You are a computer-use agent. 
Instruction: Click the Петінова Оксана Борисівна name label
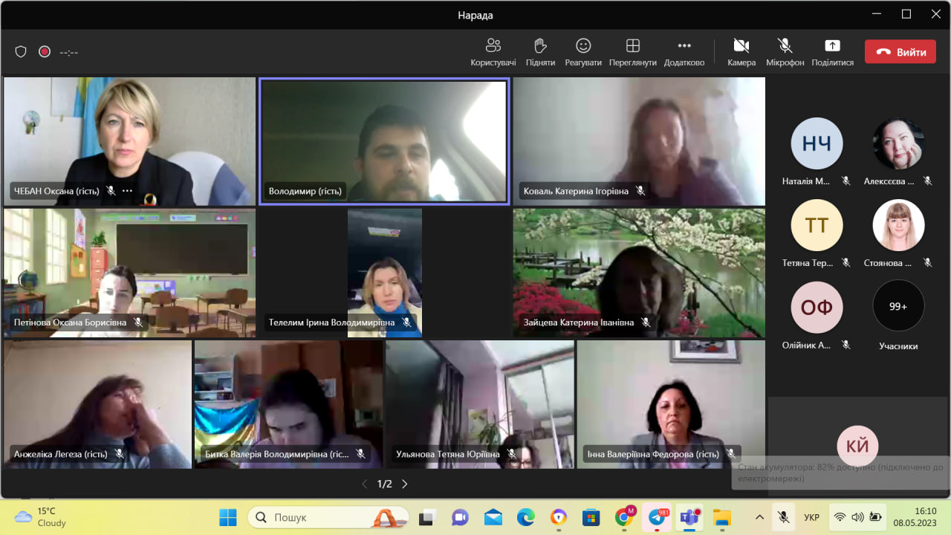[70, 322]
